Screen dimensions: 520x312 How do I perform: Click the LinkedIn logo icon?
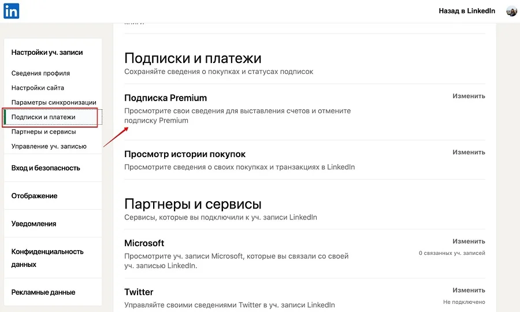(12, 11)
